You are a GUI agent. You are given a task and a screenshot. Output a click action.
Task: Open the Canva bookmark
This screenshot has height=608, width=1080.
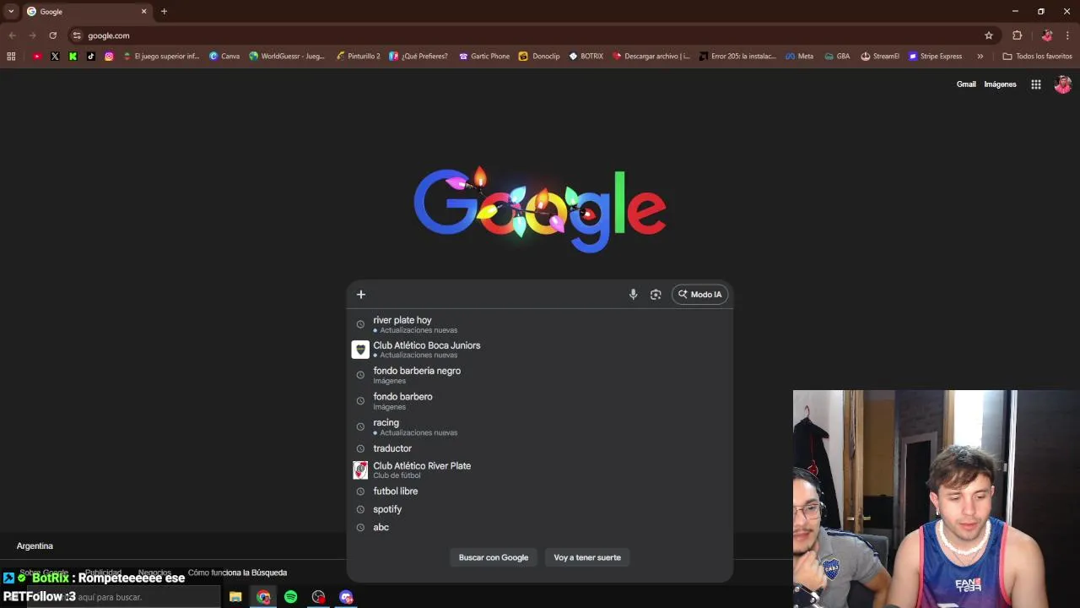coord(224,57)
